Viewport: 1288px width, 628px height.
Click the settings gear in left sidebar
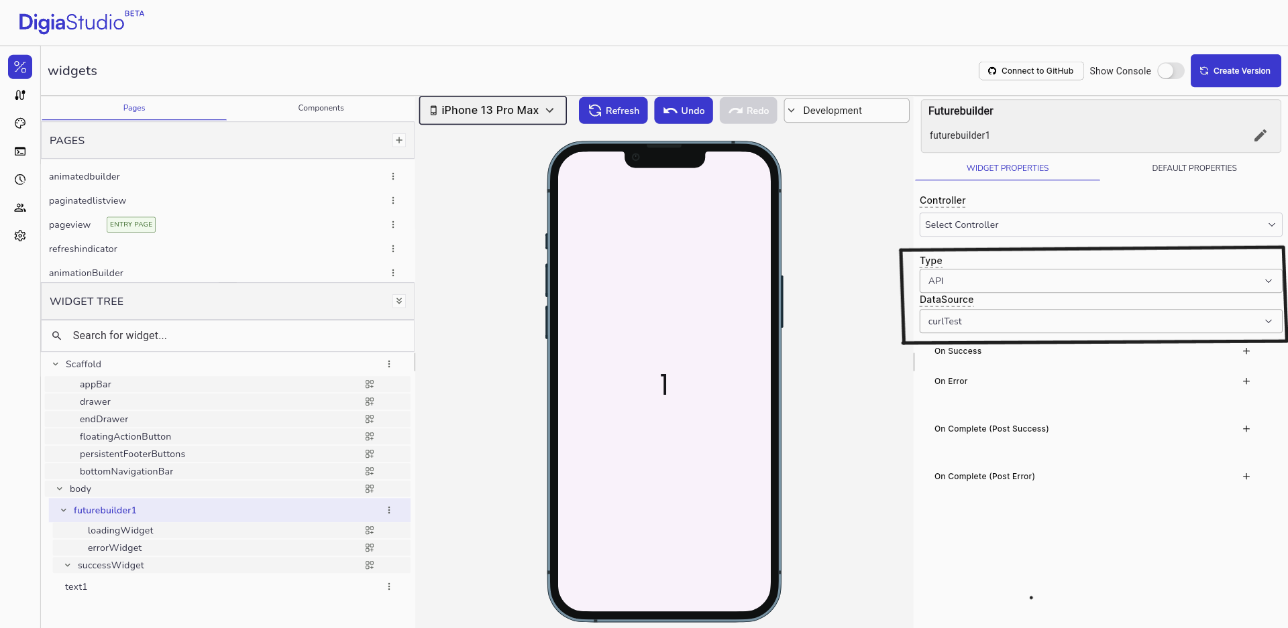coord(20,236)
